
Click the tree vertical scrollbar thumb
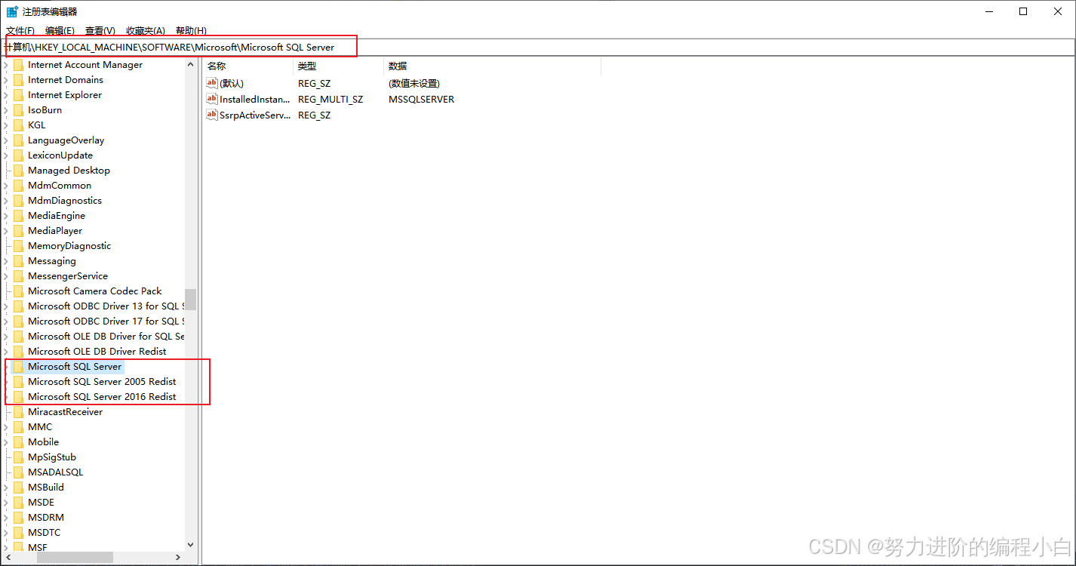[x=191, y=300]
